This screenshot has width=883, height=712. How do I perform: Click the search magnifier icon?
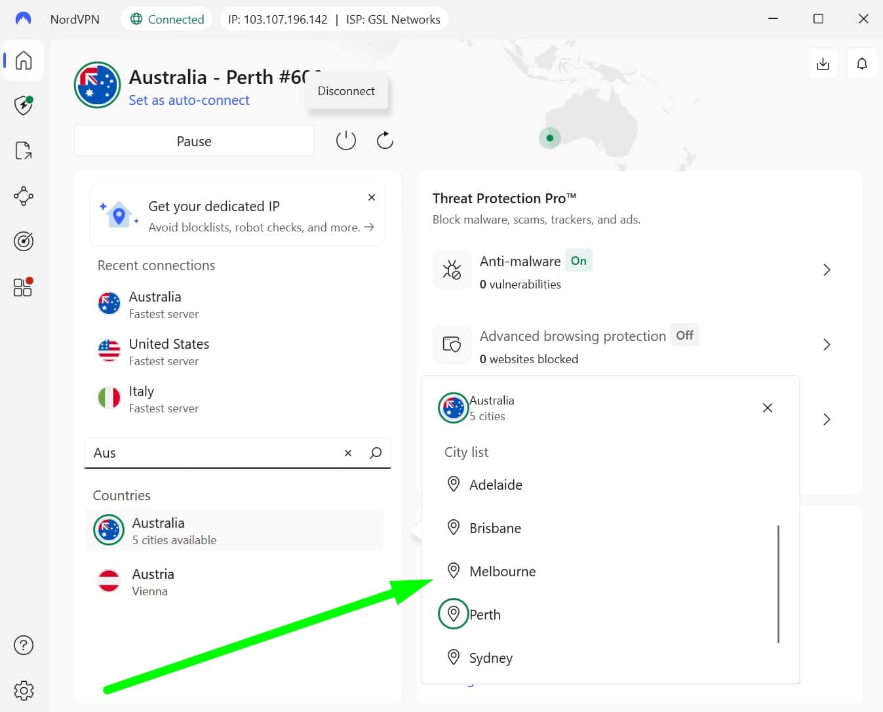pos(376,453)
